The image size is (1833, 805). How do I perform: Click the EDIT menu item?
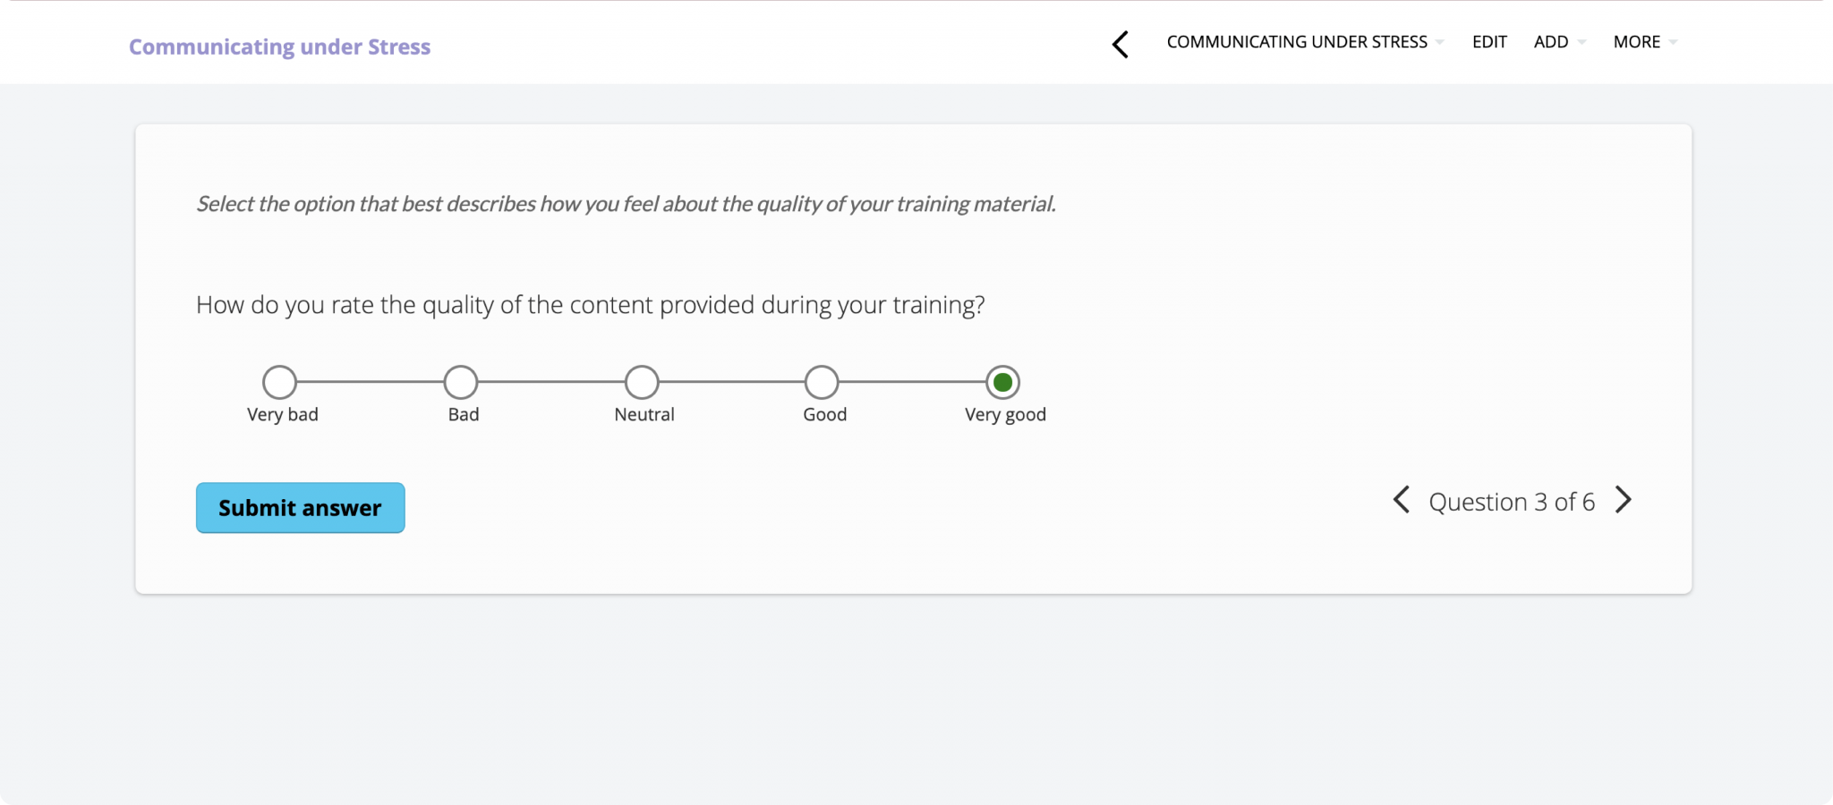pos(1489,42)
